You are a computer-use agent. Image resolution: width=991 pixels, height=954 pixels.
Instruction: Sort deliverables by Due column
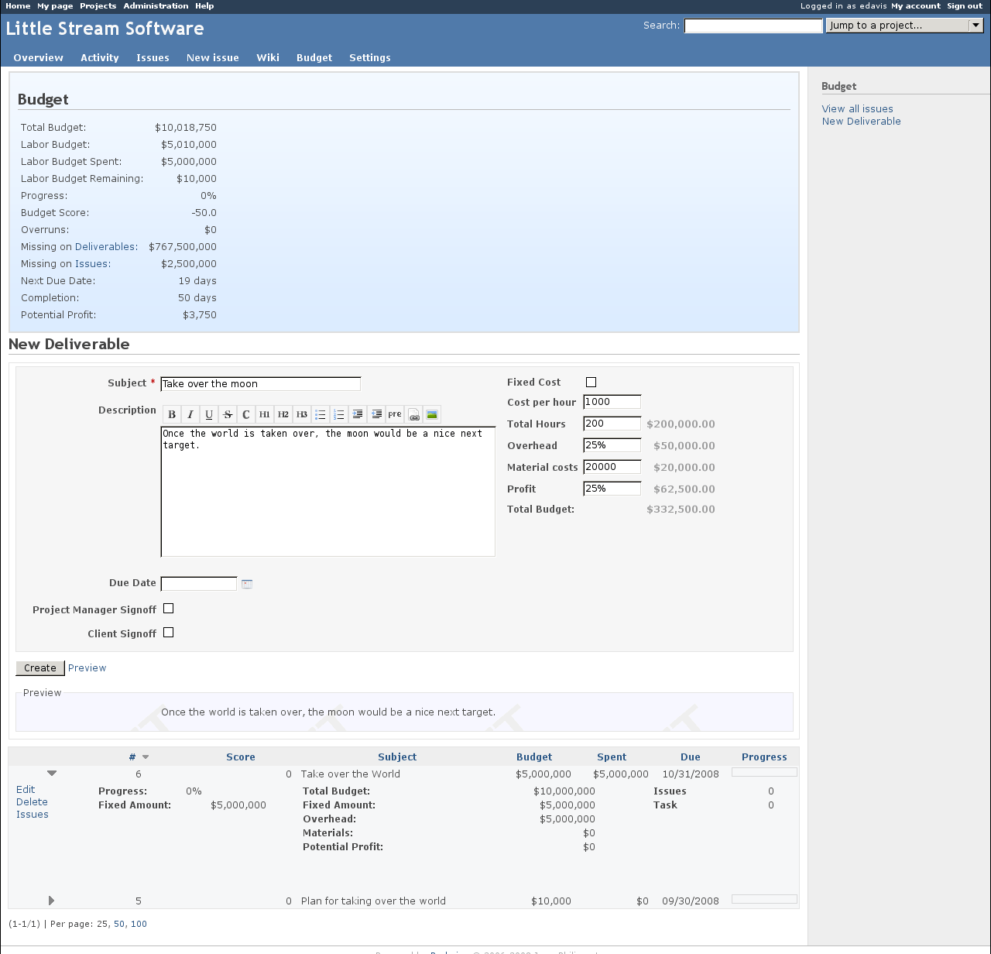691,757
